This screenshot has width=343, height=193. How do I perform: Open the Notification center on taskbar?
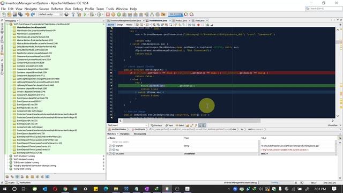tap(334, 189)
